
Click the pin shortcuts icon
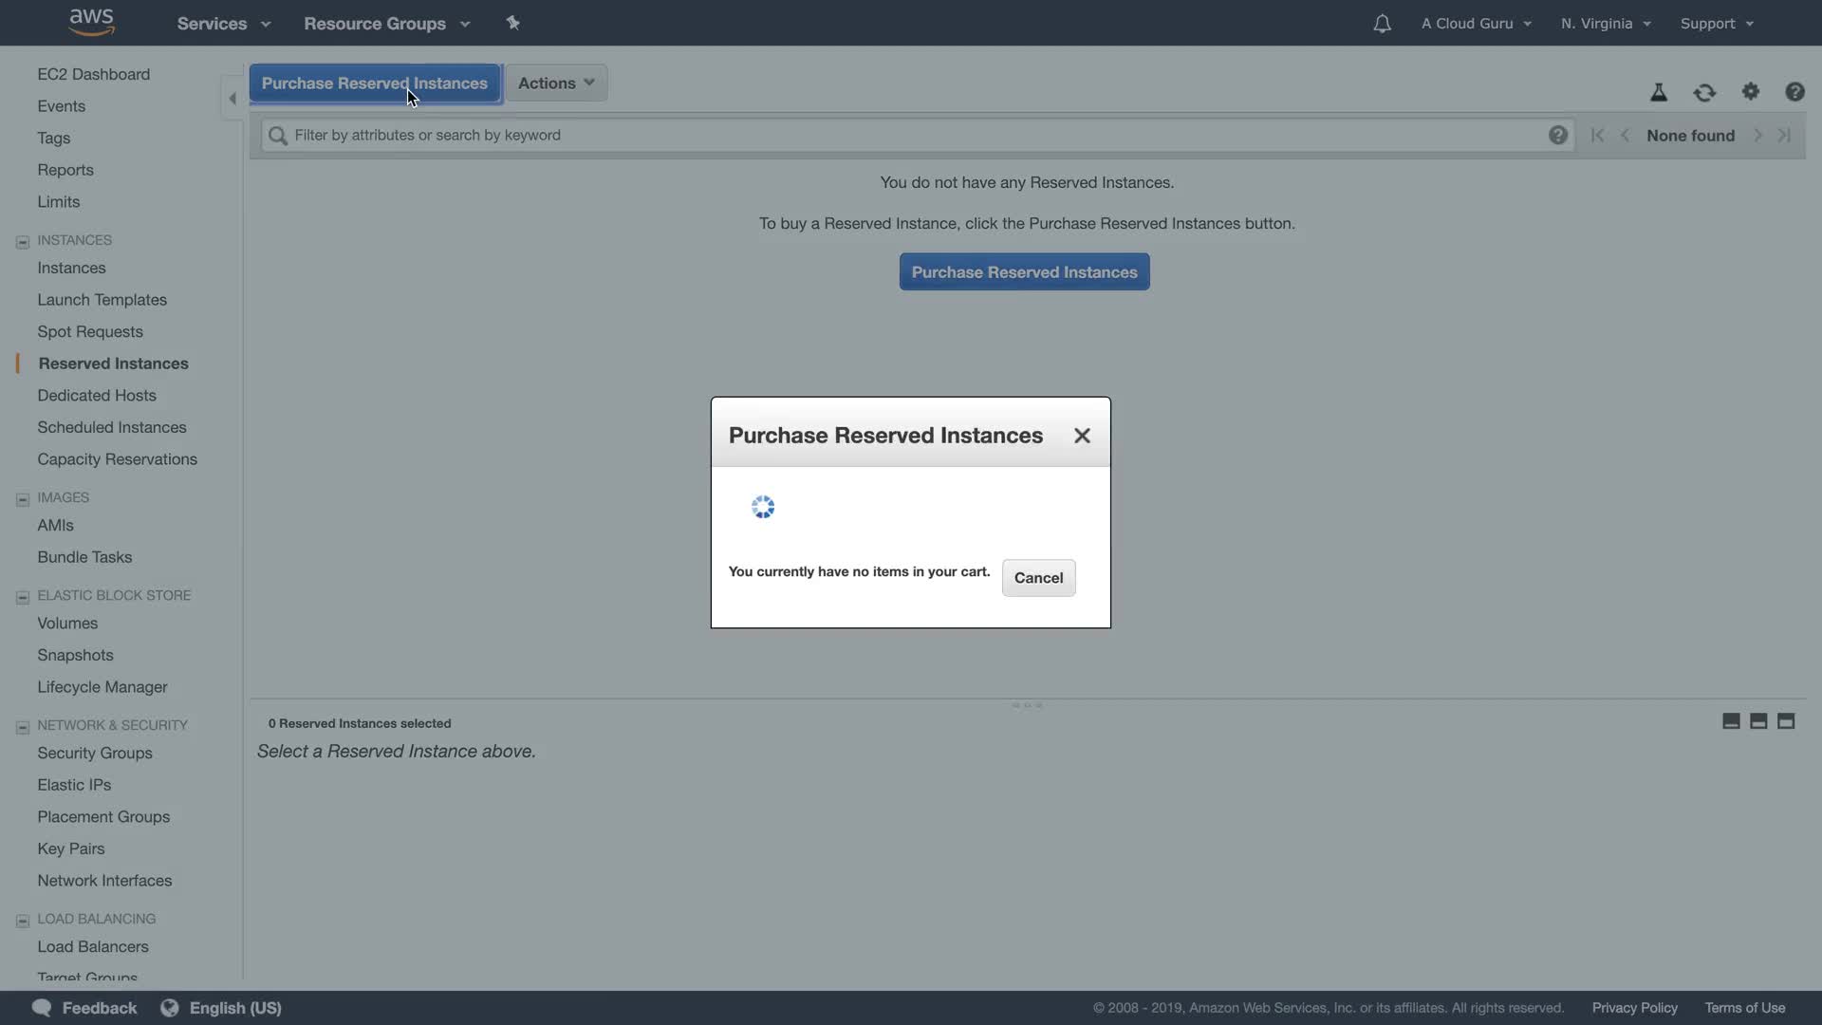pos(512,23)
